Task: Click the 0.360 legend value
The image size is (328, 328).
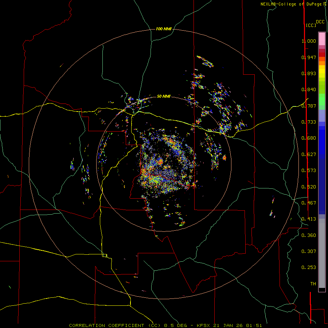Action: coord(309,235)
